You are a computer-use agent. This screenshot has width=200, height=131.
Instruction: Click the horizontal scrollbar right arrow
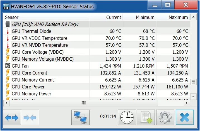187,103
